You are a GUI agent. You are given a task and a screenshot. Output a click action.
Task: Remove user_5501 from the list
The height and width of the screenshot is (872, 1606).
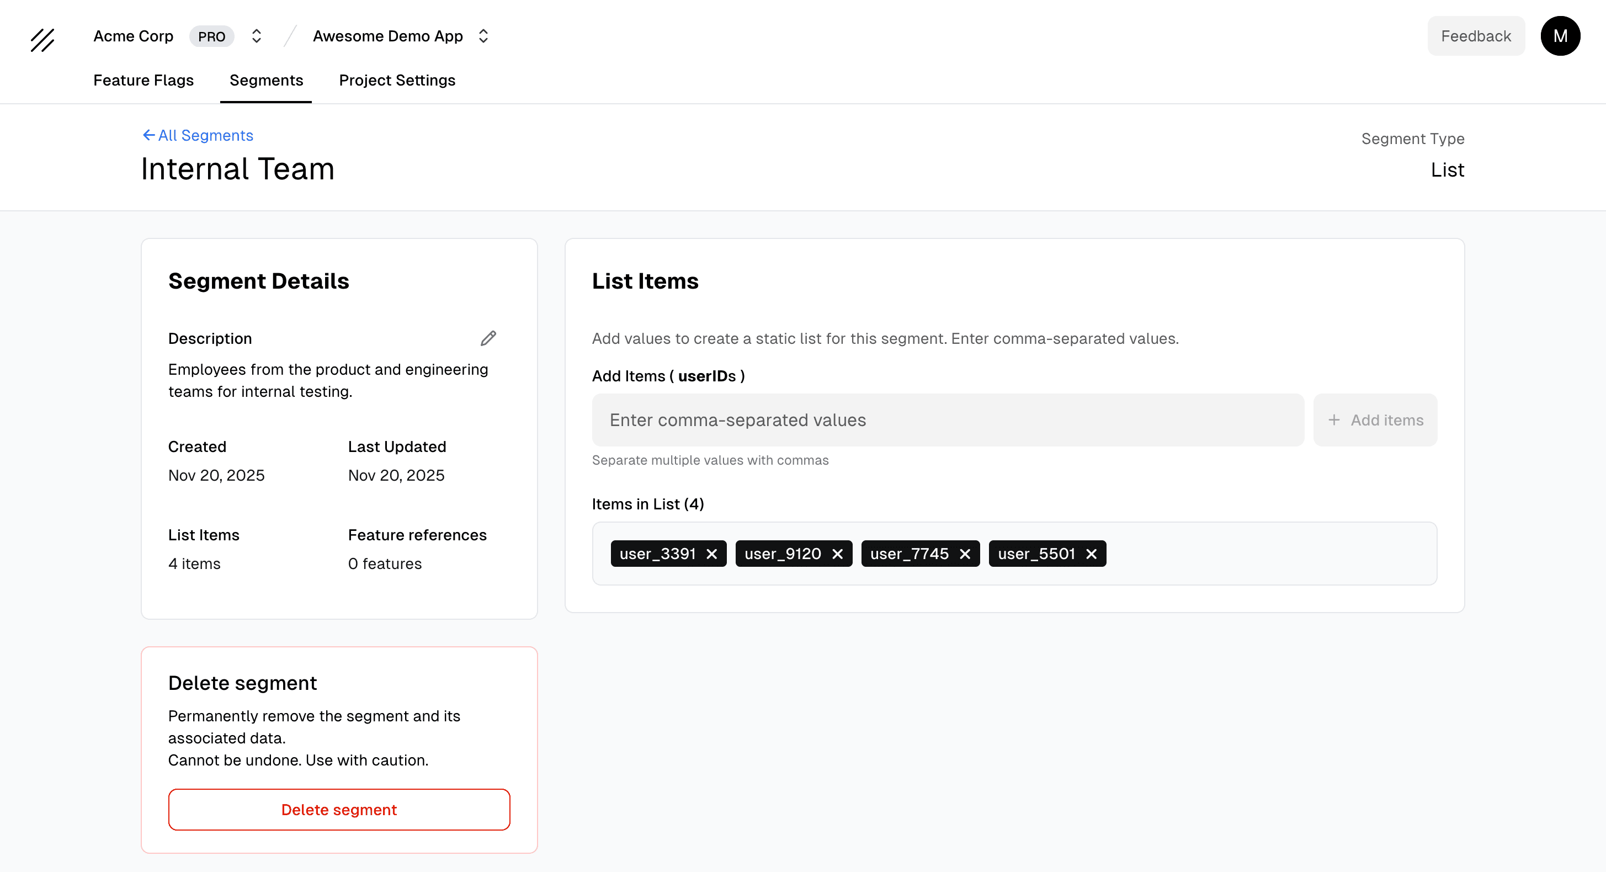coord(1091,554)
